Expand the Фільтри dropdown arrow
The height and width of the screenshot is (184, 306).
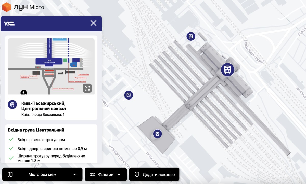(x=119, y=175)
